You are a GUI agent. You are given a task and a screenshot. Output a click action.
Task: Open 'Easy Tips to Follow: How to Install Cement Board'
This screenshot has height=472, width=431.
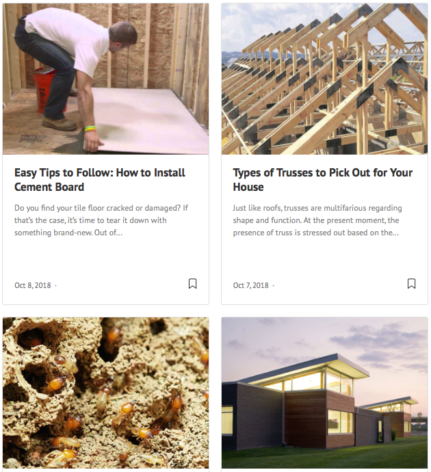coord(100,180)
